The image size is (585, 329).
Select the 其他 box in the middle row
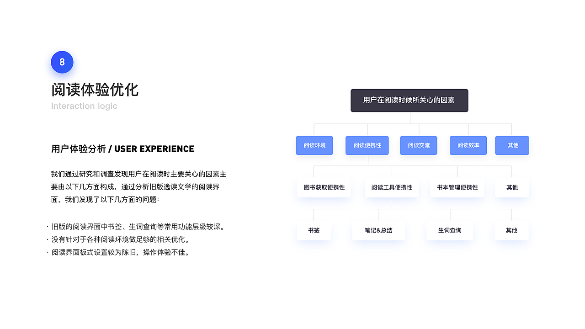tap(512, 187)
